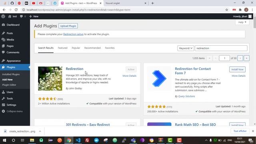Click the browser back arrow
Viewport: 256px width, 144px height.
pyautogui.click(x=4, y=10)
